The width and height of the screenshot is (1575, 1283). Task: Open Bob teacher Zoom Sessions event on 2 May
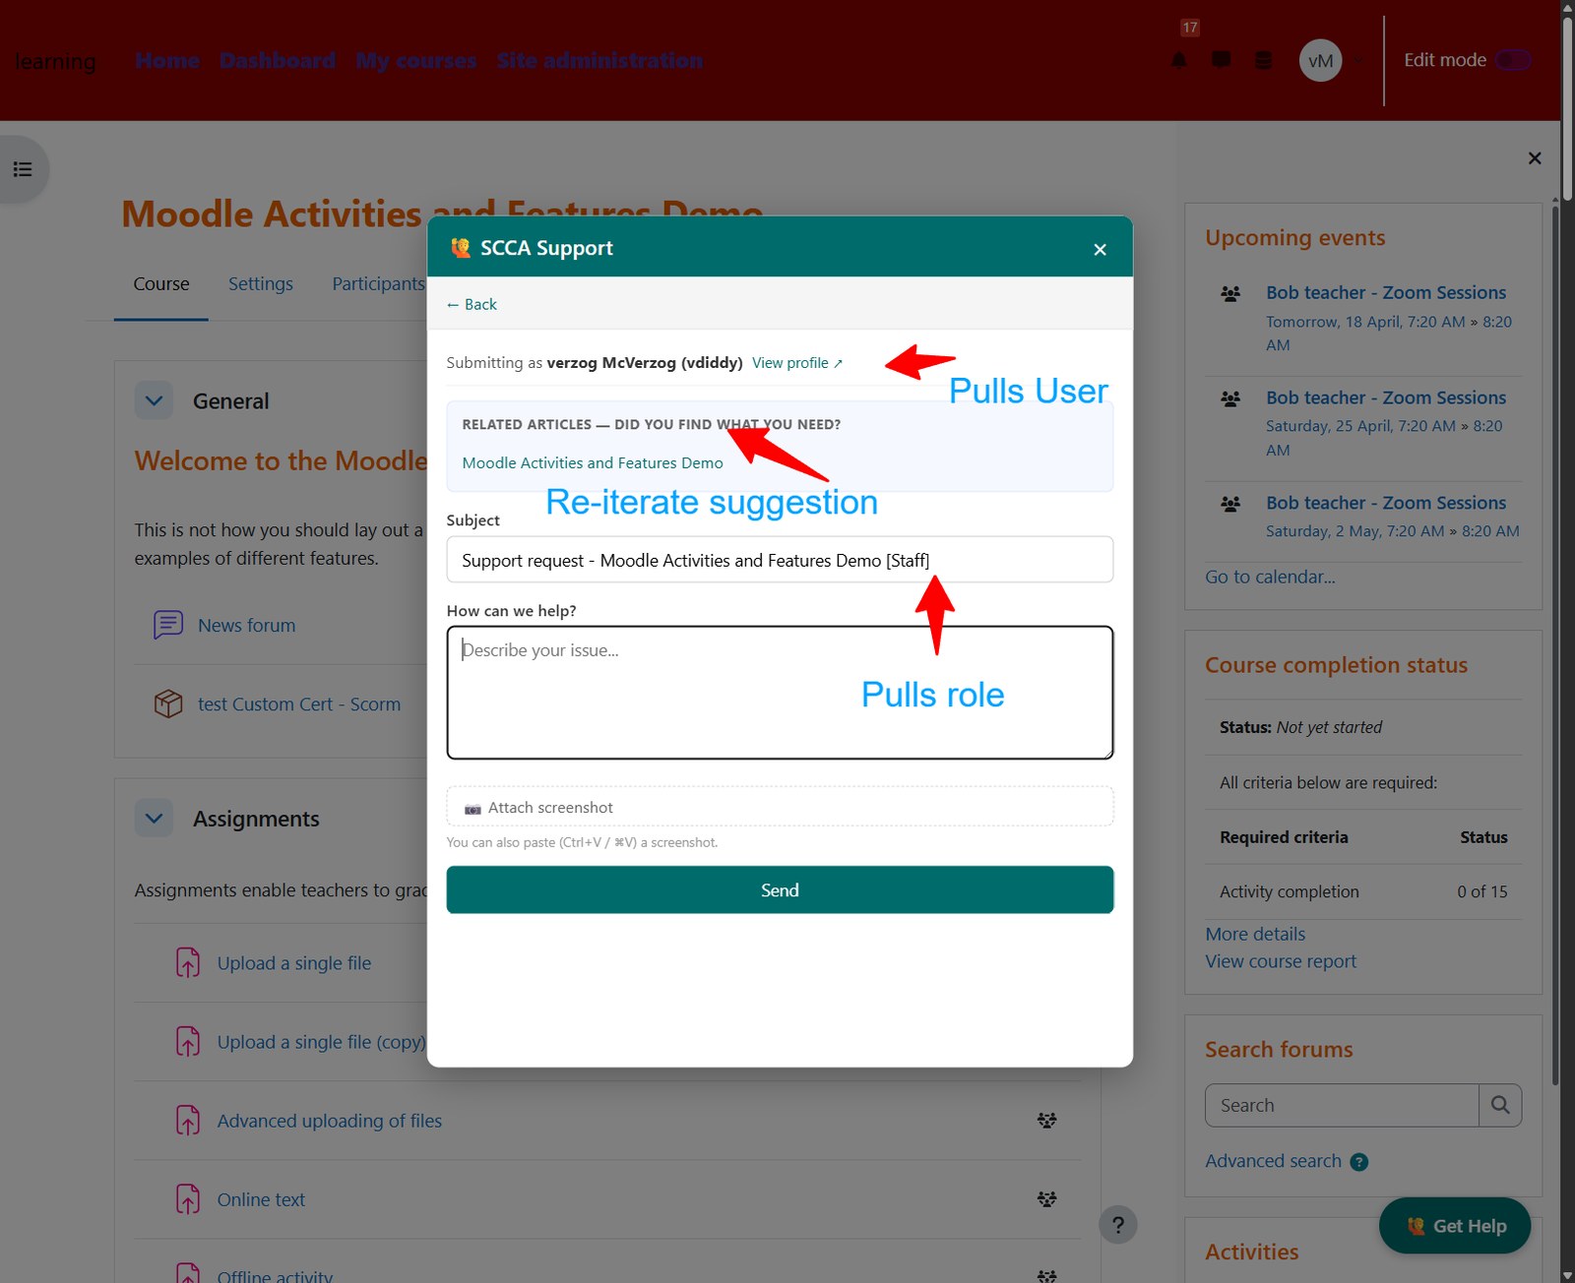[1386, 503]
